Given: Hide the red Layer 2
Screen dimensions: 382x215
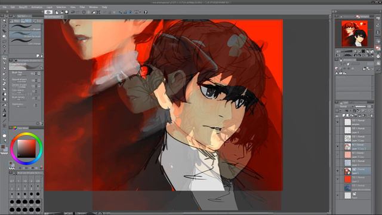Looking at the screenshot, I should click(338, 179).
